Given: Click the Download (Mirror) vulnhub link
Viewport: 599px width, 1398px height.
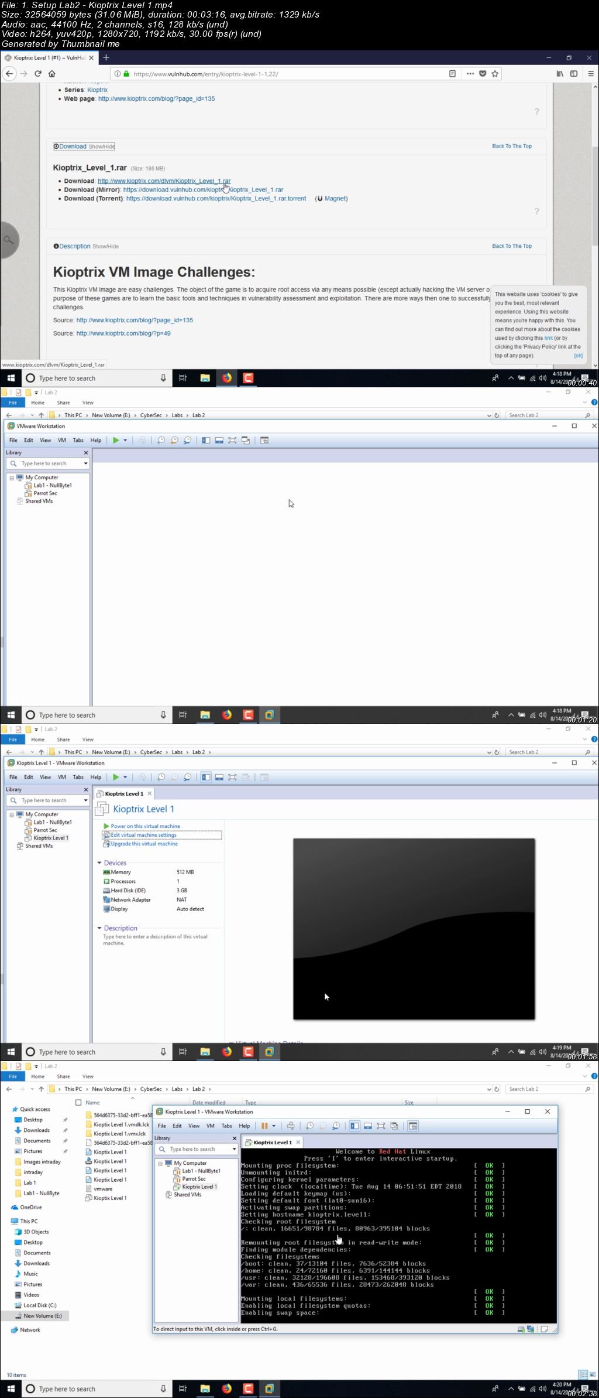Looking at the screenshot, I should pyautogui.click(x=204, y=190).
